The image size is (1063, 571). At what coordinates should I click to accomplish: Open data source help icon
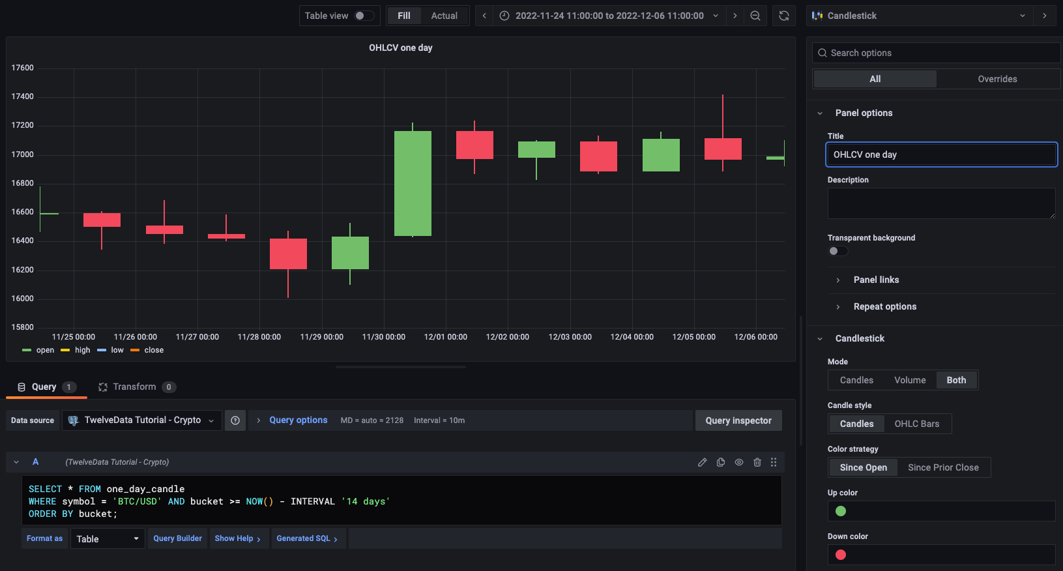235,420
